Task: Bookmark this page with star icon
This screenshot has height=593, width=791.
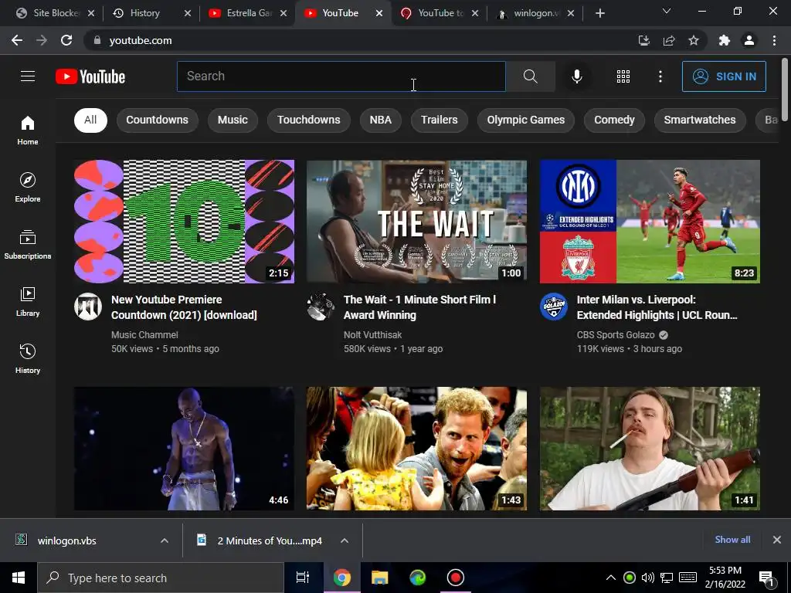Action: tap(694, 40)
